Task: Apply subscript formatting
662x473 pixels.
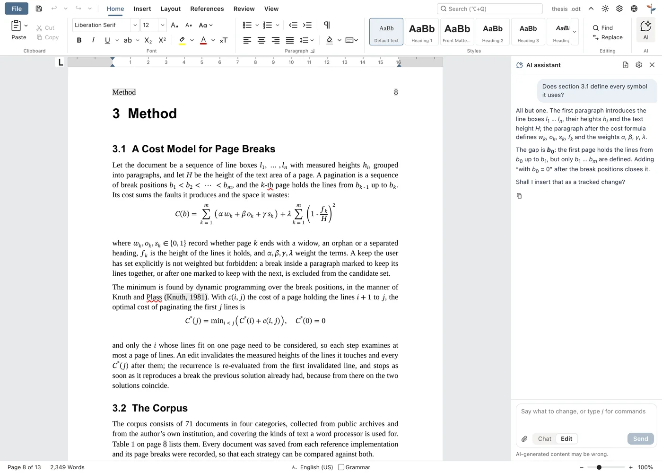Action: coord(148,40)
